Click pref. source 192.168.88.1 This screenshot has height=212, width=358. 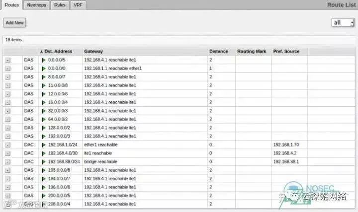(286, 162)
